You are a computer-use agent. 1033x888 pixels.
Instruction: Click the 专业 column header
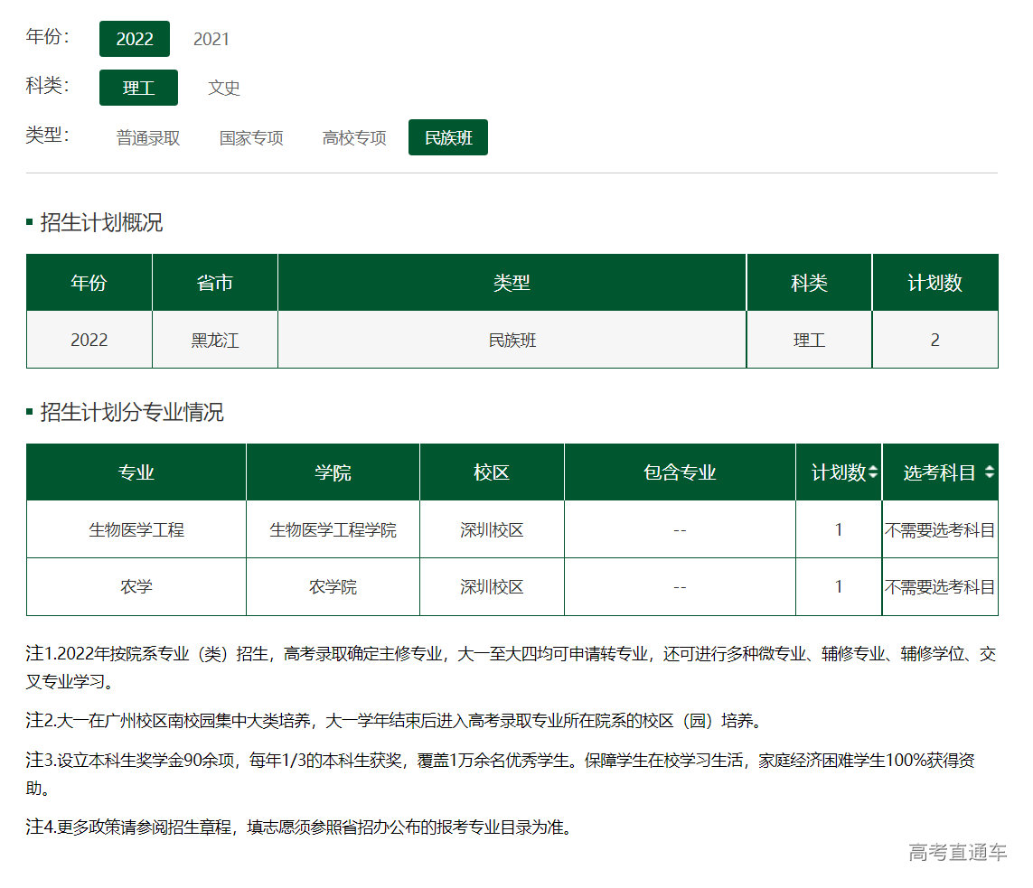pyautogui.click(x=136, y=472)
